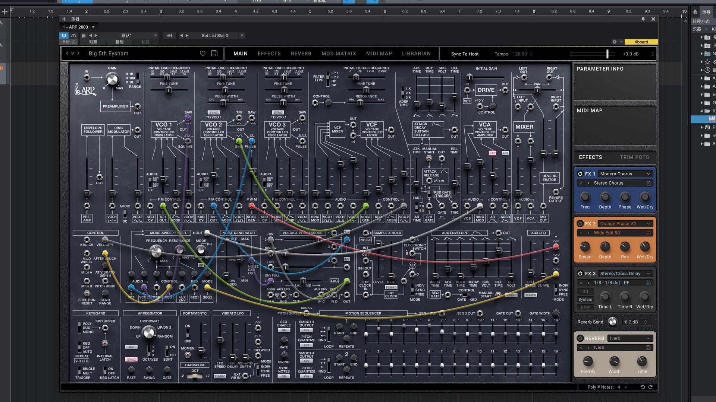Click the INITIAL FILTER FREQUENCY slider
This screenshot has height=402, width=716.
point(356,77)
